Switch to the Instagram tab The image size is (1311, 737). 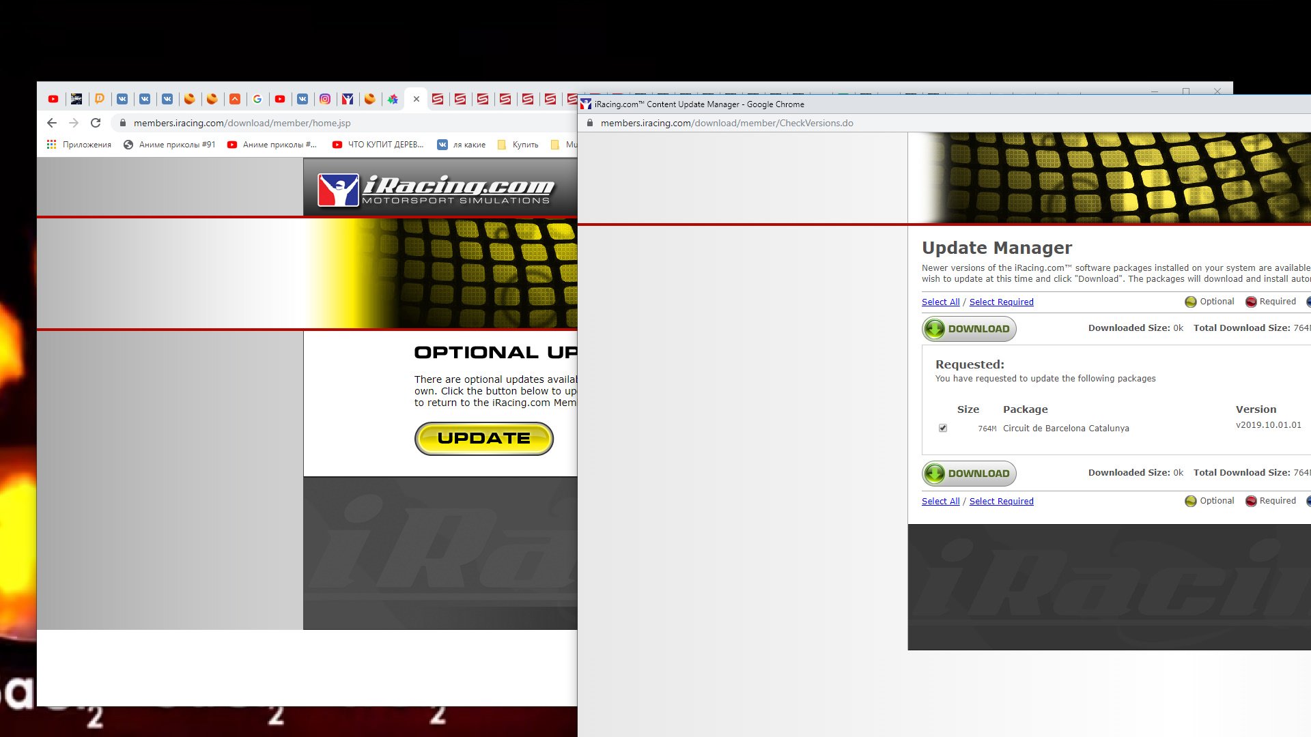pyautogui.click(x=325, y=99)
